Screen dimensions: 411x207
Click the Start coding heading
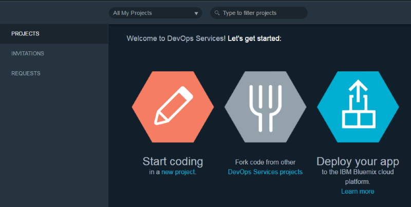pyautogui.click(x=173, y=161)
